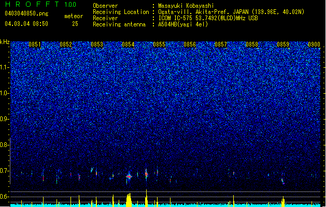
Task: Click the large red meteor echo below 0854
Action: [x=129, y=176]
